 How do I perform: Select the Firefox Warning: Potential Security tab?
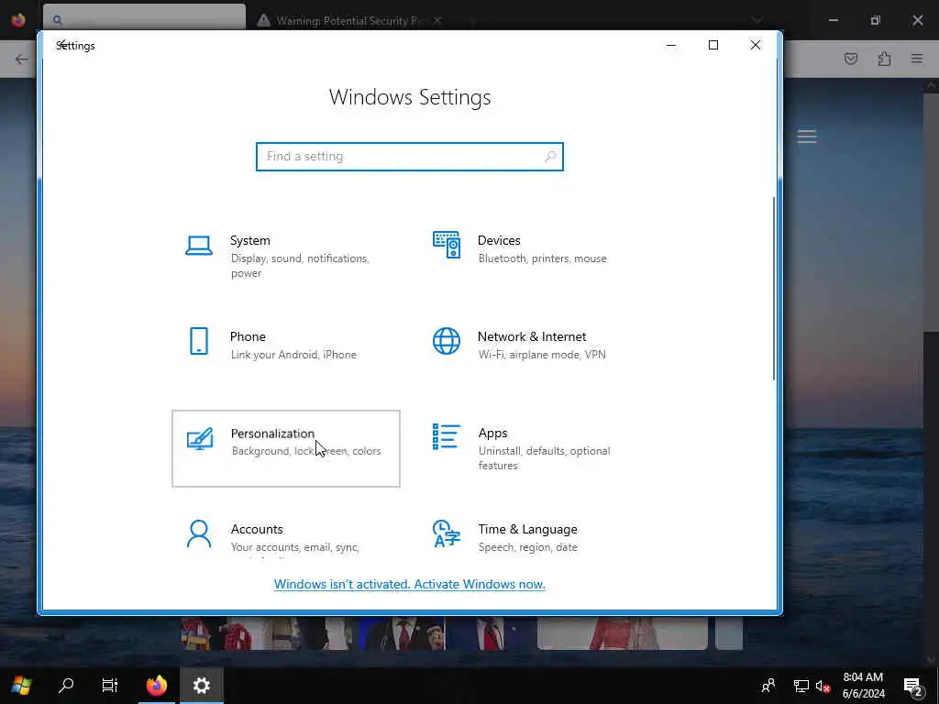tap(351, 20)
